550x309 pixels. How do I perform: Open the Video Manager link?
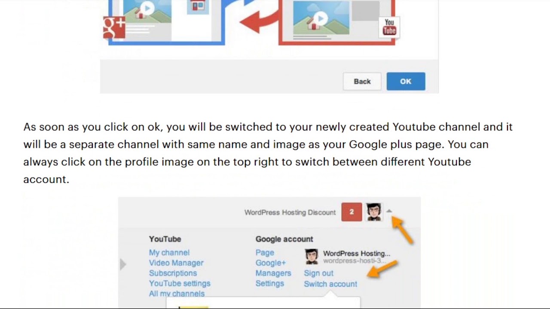176,263
